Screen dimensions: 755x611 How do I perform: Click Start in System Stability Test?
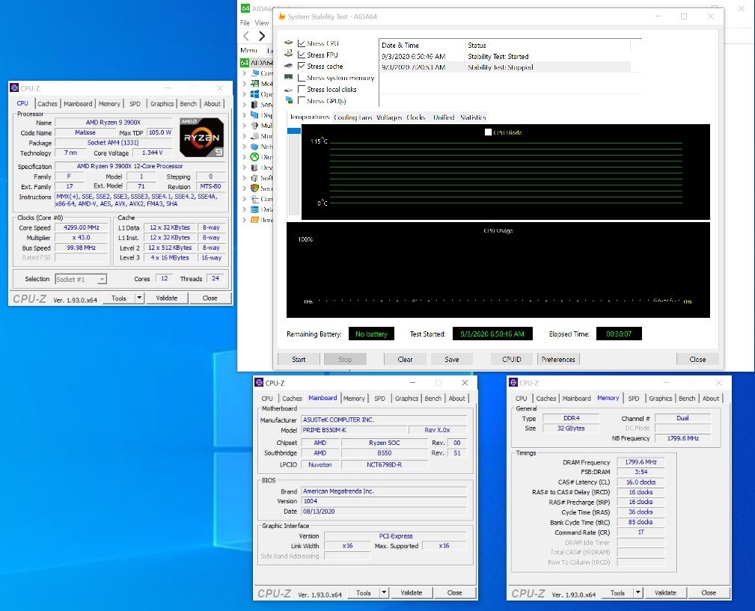pyautogui.click(x=299, y=360)
